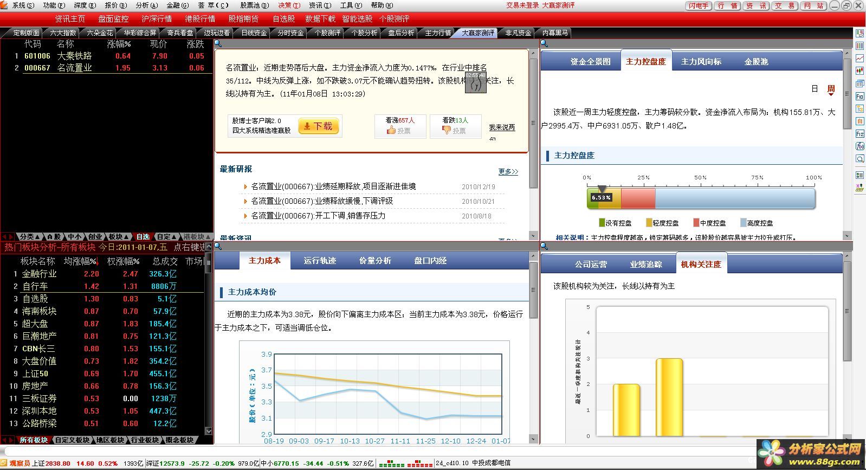
Task: Click magnifier icon above the 主力成本 panel
Action: (x=218, y=246)
